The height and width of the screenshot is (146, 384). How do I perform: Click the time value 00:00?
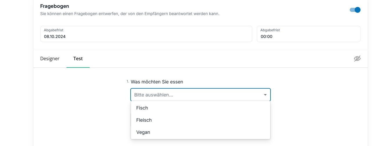click(x=266, y=37)
